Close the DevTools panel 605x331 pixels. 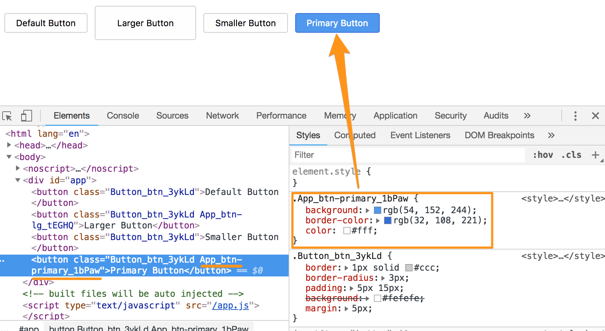coord(596,116)
